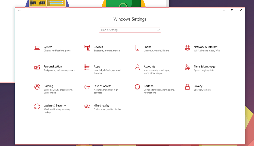The image size is (254, 146).
Task: Open Network & Internet globe icon
Action: [187, 48]
